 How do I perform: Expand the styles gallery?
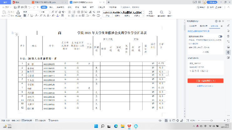(x=143, y=16)
